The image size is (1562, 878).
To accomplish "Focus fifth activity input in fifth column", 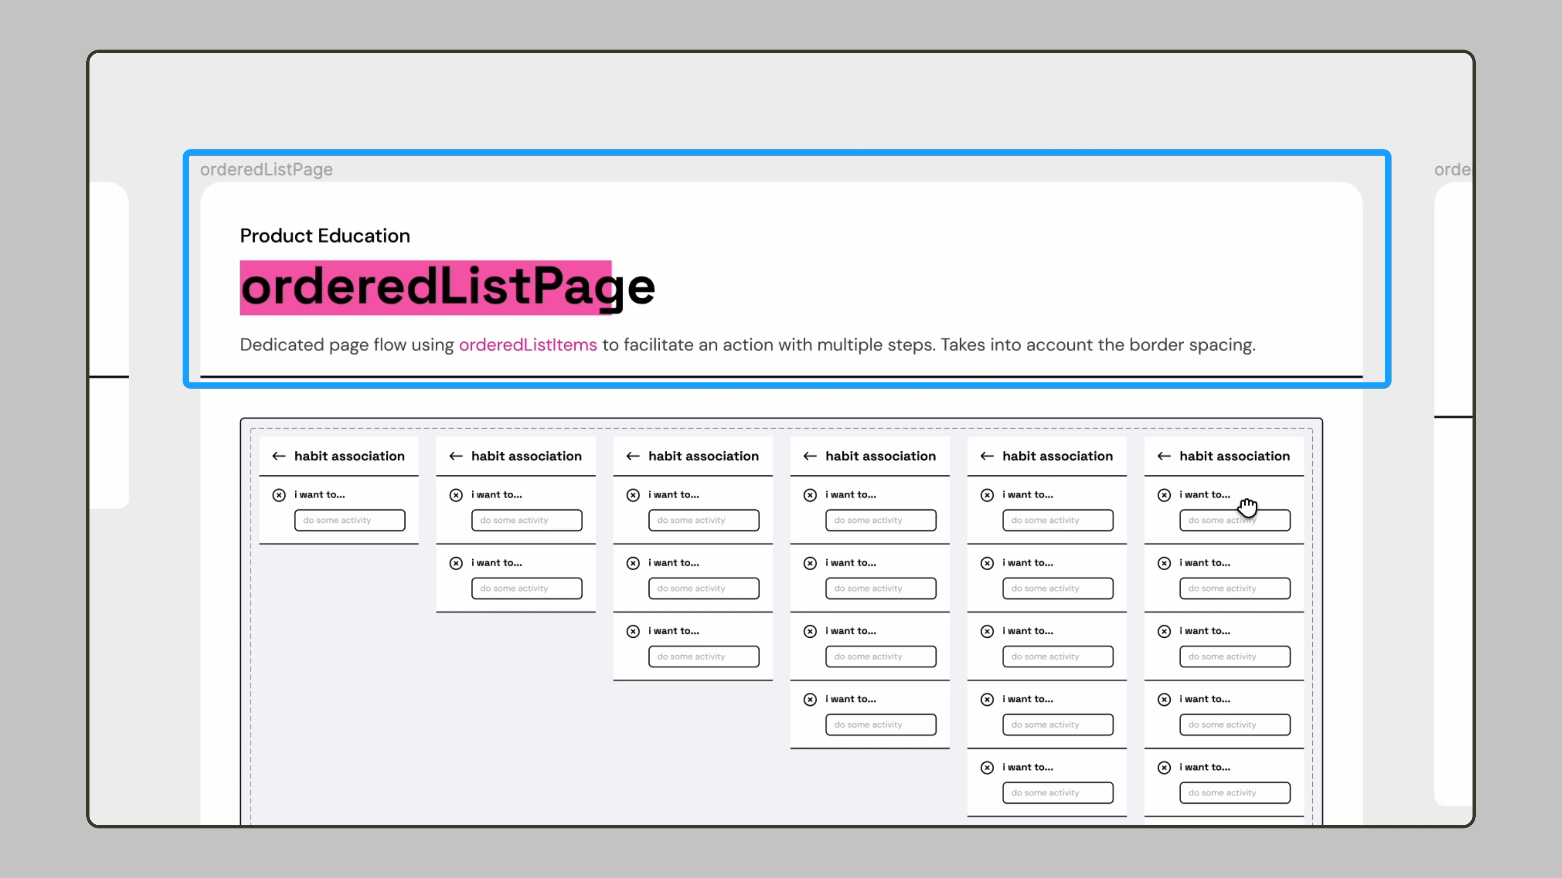I will (x=1058, y=793).
